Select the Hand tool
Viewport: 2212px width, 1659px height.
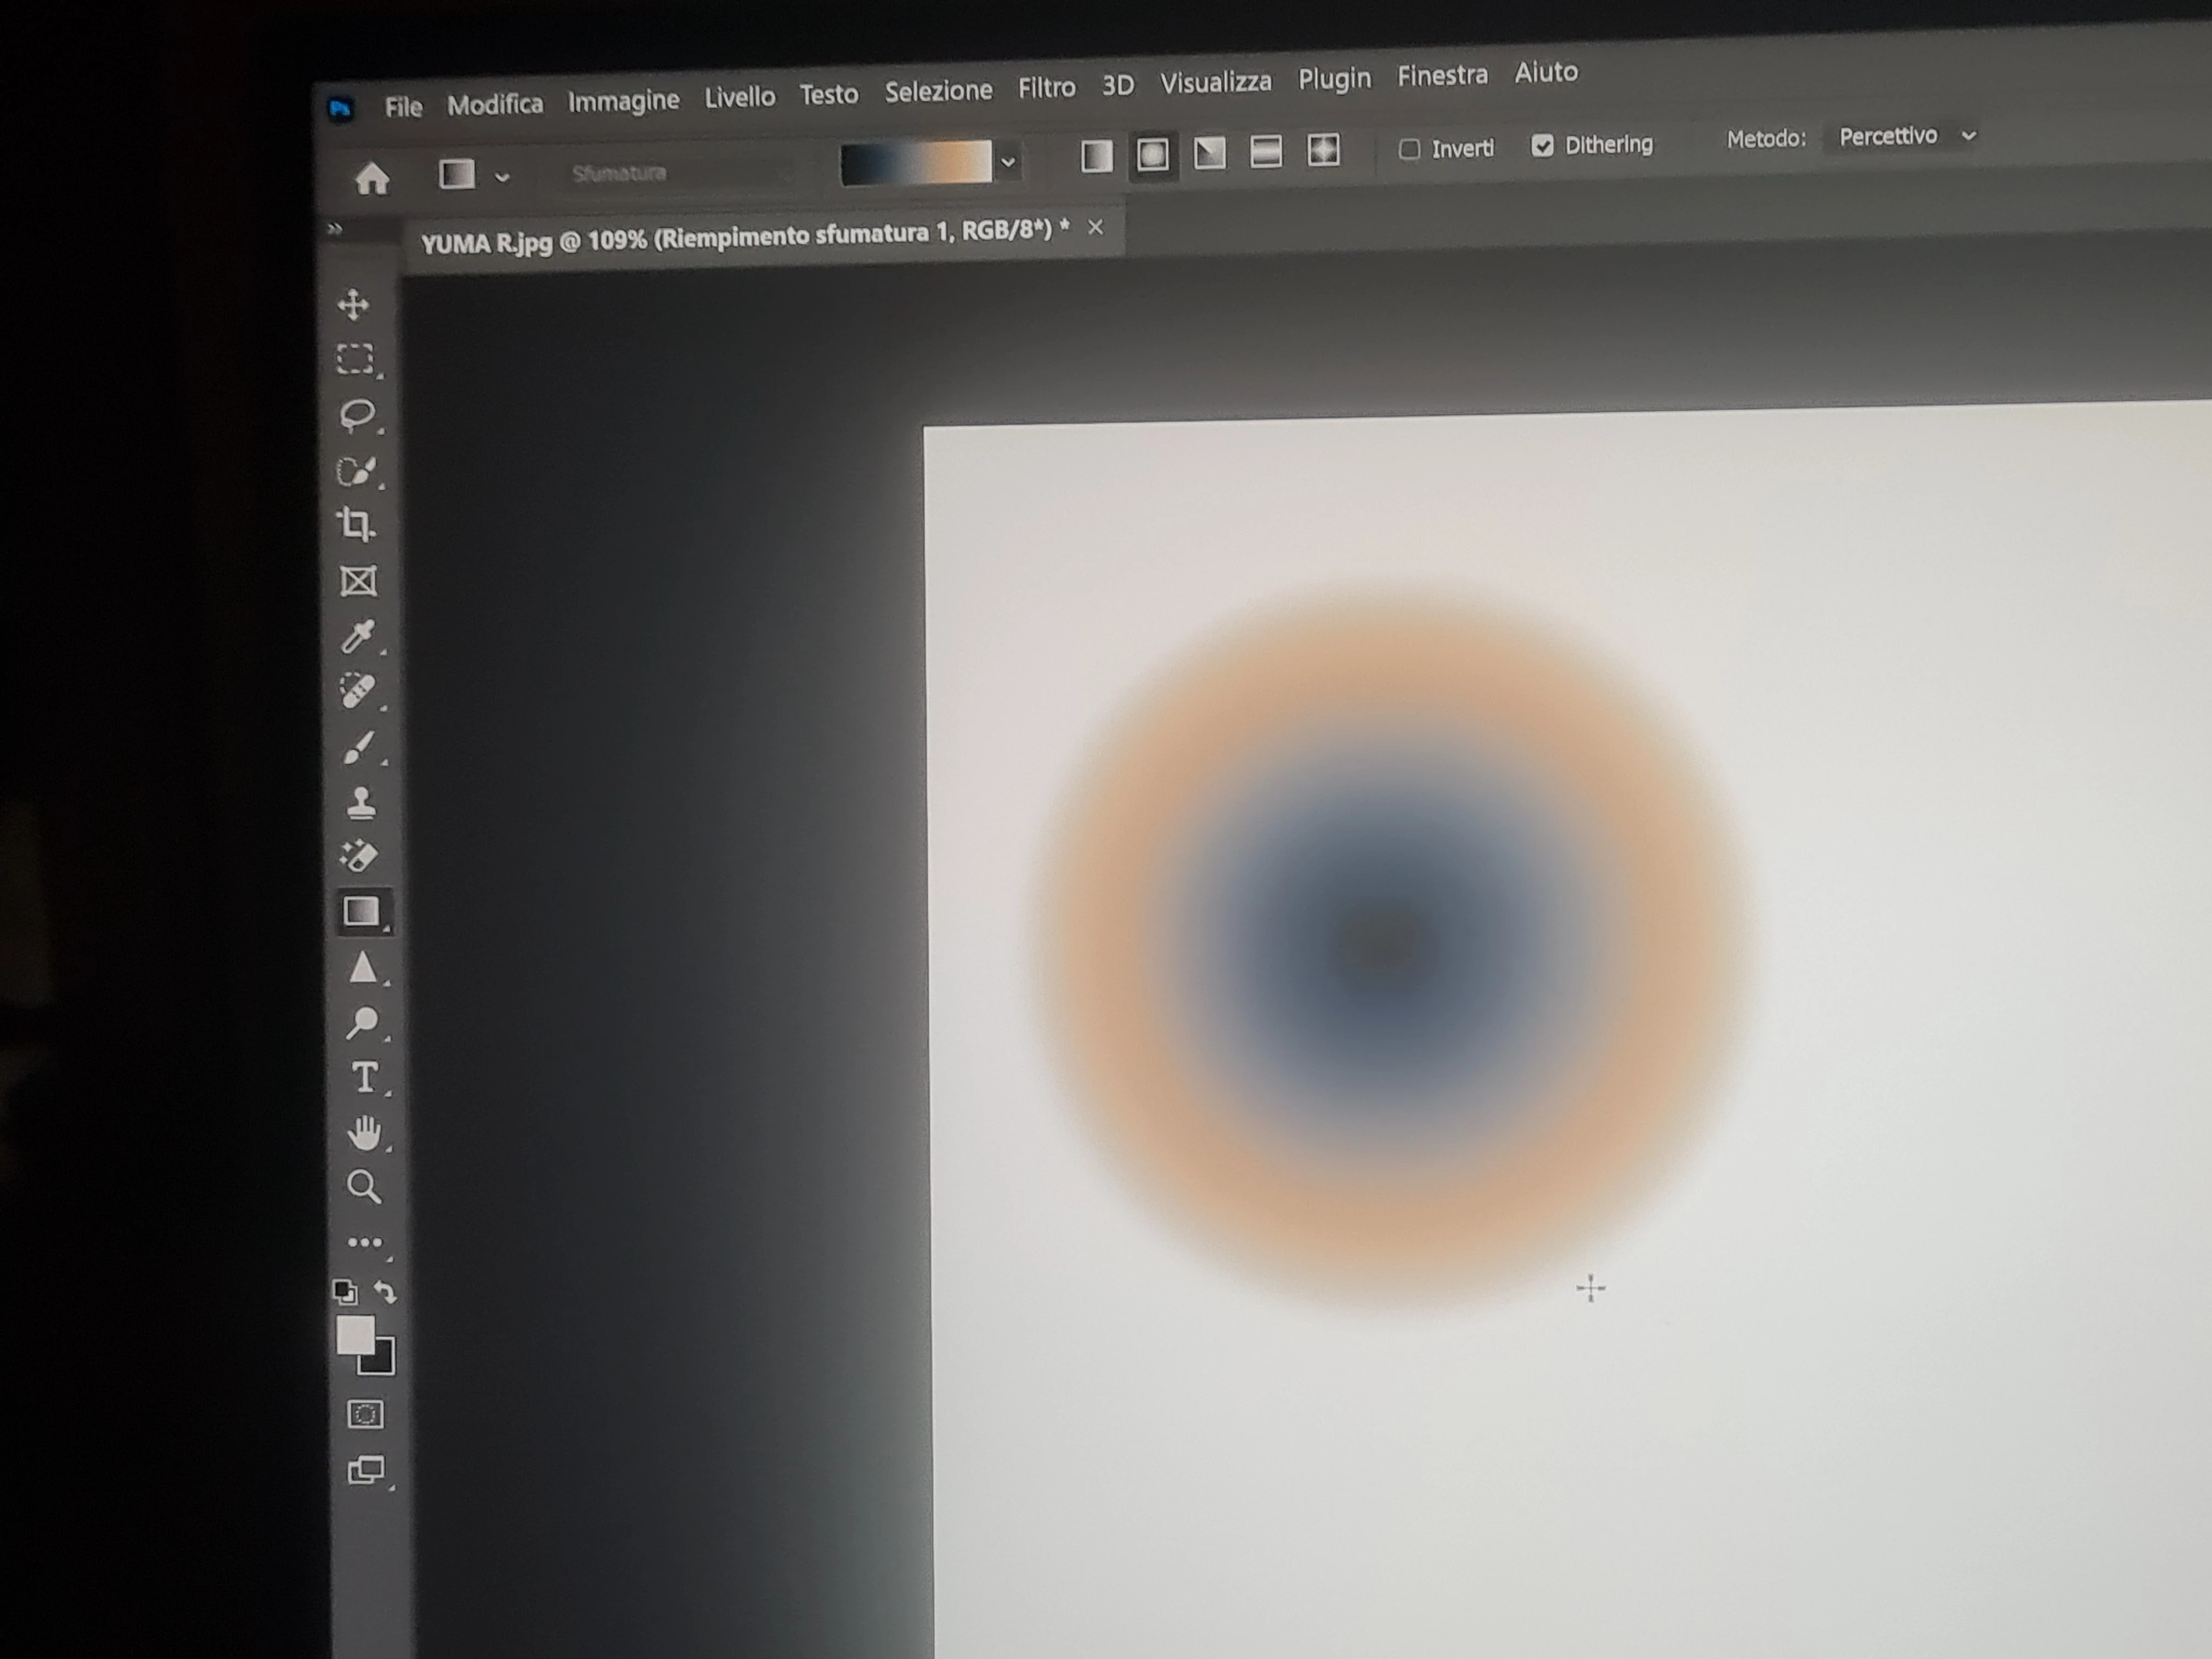pos(364,1133)
